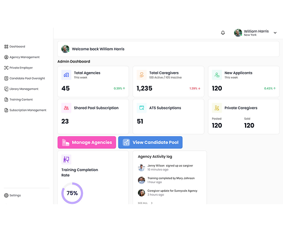
Task: Click the chart icon on View Candidate Pool
Action: [126, 142]
